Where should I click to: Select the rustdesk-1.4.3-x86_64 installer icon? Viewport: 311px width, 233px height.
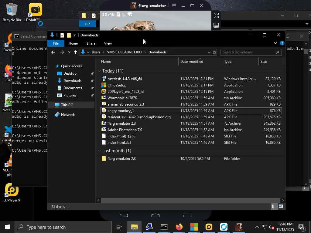pyautogui.click(x=104, y=79)
